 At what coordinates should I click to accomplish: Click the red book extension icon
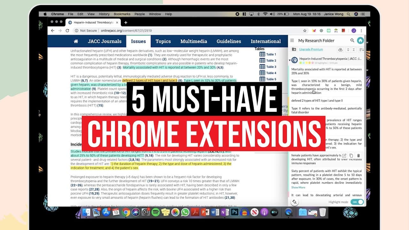343,31
